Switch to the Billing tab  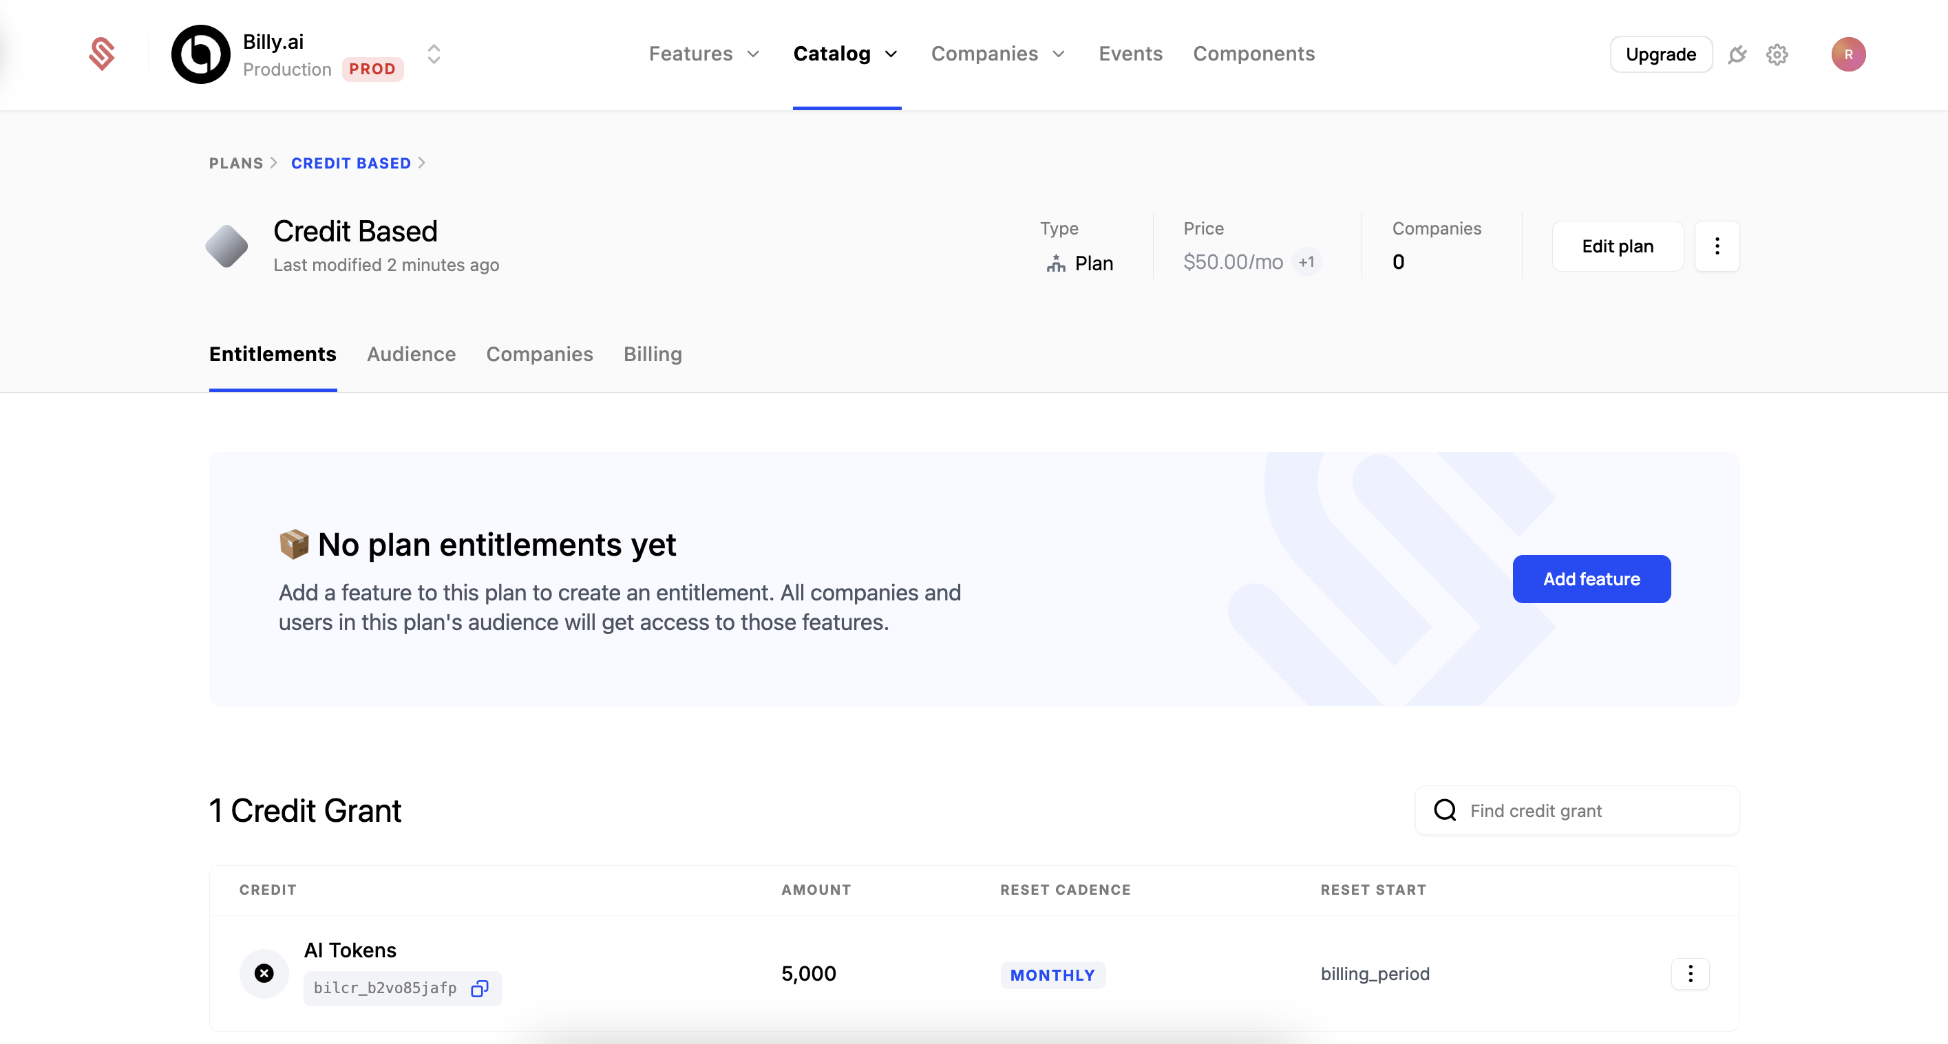(652, 354)
